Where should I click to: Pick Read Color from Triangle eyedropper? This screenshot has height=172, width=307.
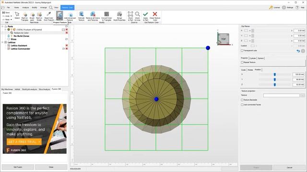coord(48,16)
